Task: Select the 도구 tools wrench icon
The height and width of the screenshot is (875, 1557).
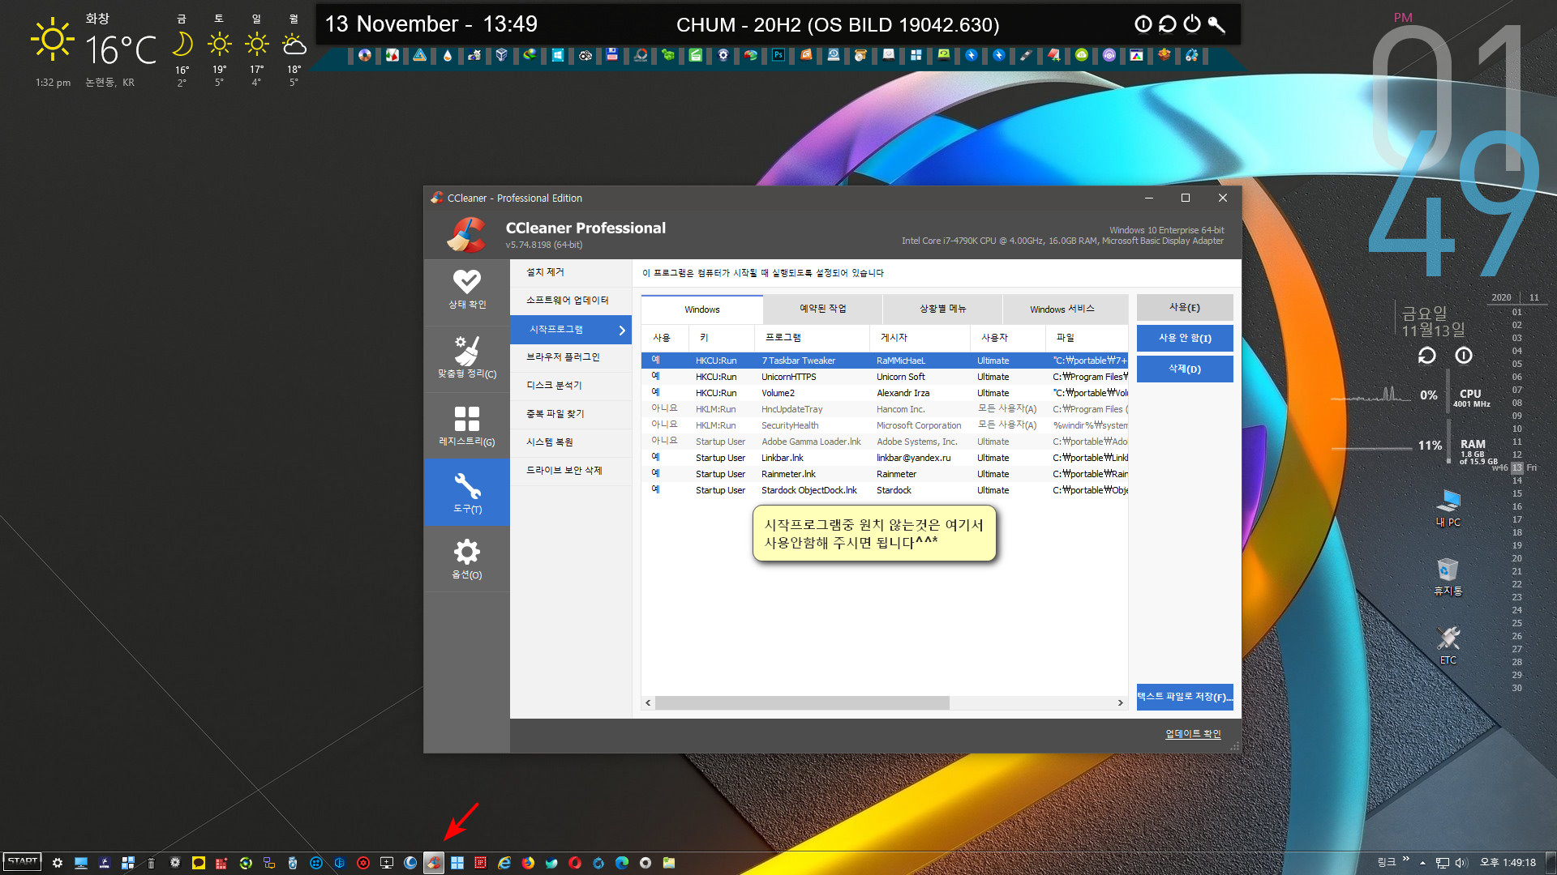Action: click(x=466, y=486)
